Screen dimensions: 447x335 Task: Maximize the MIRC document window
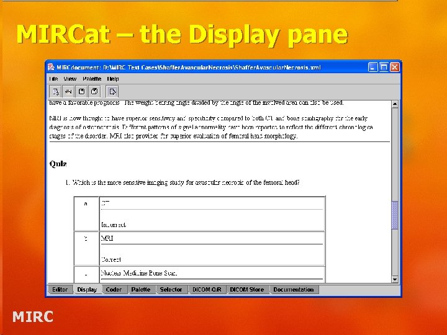[x=384, y=67]
